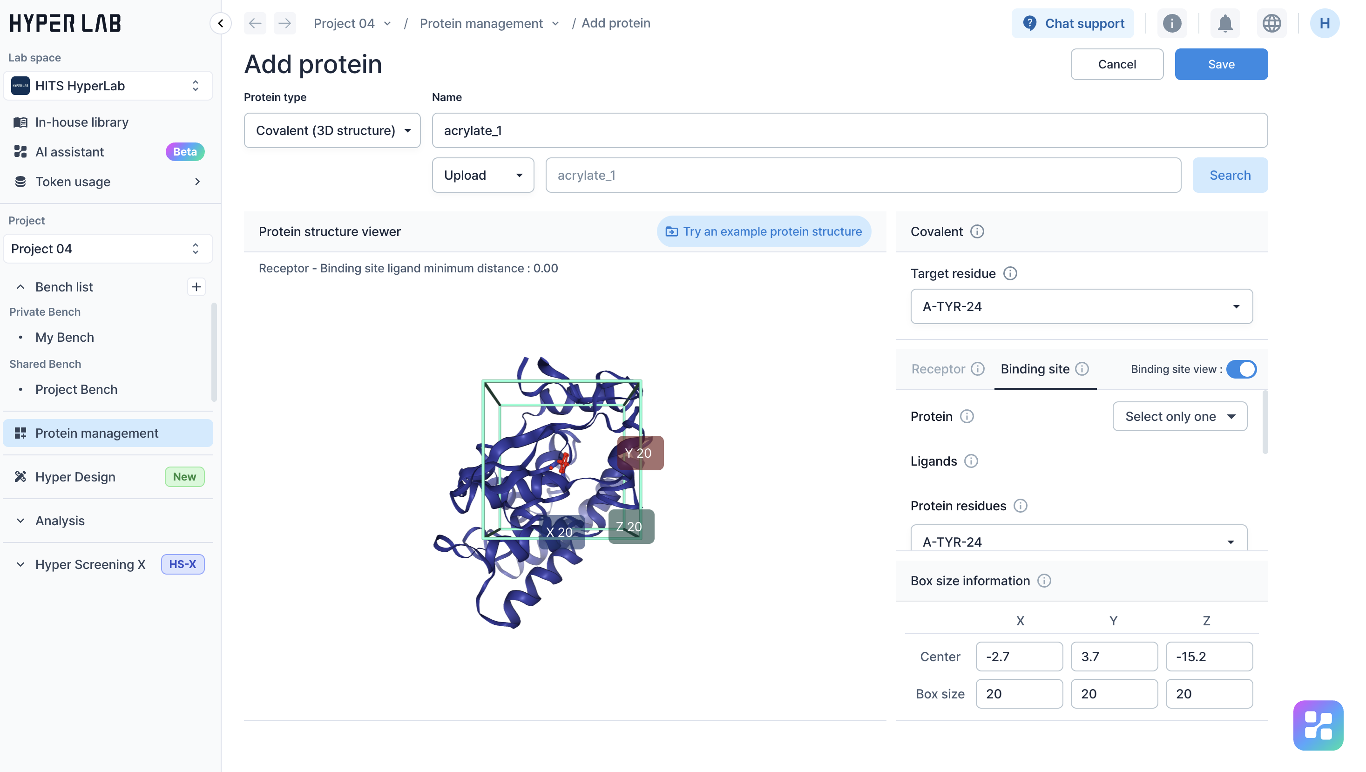The image size is (1366, 772).
Task: Expand the Analysis section
Action: [x=20, y=521]
